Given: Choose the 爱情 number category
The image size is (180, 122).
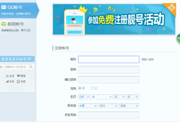Looking at the screenshot, I should tap(21, 76).
